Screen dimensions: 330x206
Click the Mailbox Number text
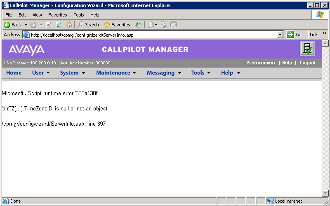(x=86, y=63)
